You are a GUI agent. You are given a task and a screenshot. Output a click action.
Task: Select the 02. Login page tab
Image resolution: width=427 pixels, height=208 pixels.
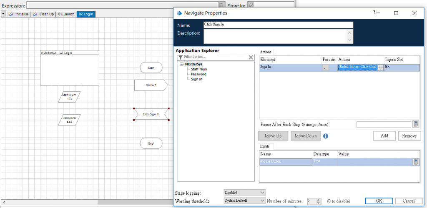click(86, 14)
